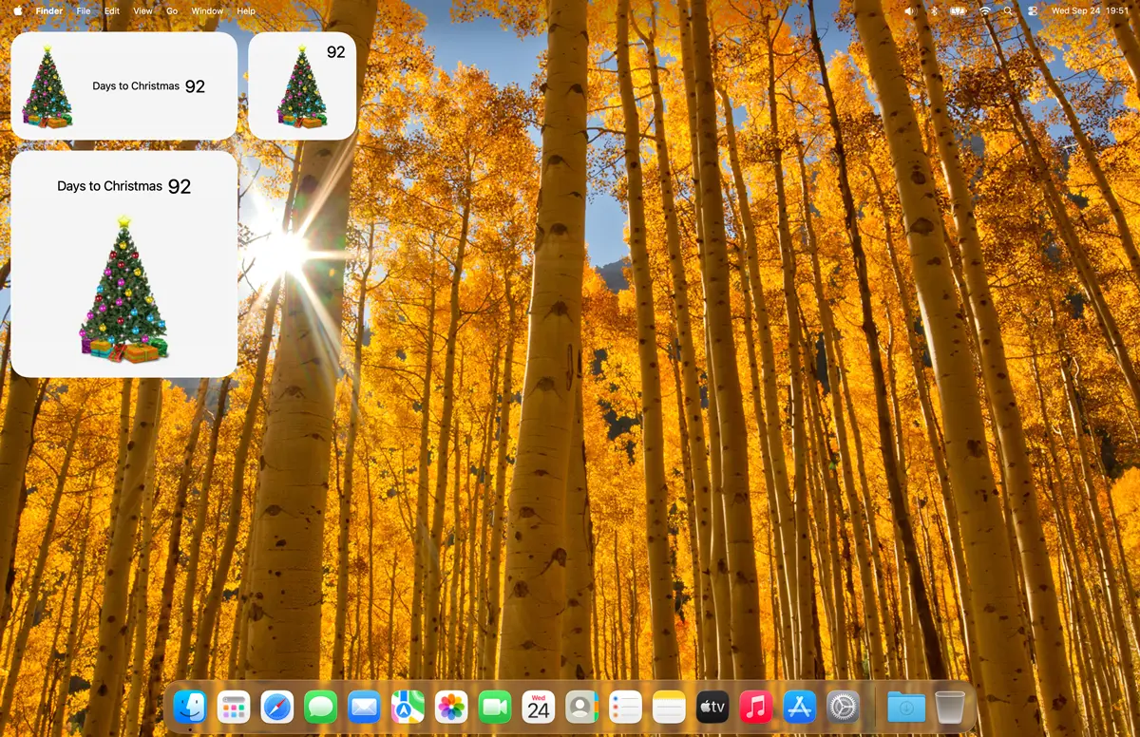Screen dimensions: 1140x737
Task: Launch the Messages app
Action: pos(320,706)
